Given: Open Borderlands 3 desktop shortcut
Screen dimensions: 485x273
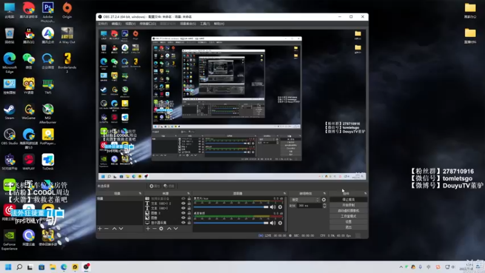Looking at the screenshot, I should 67,62.
